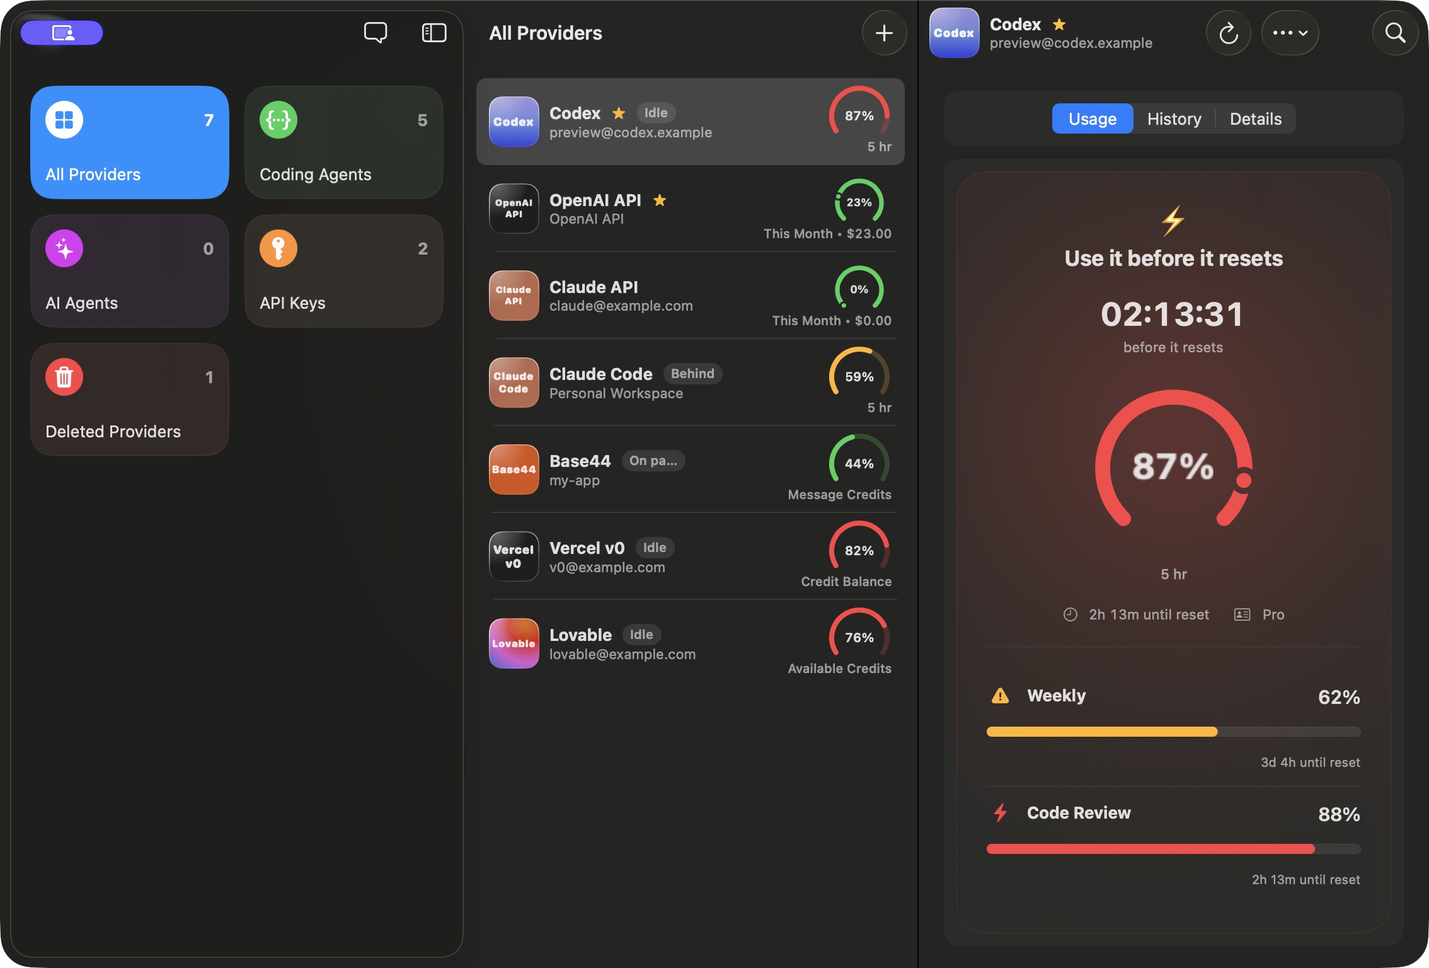Click the Coding Agents green braces icon
This screenshot has height=968, width=1429.
click(x=278, y=120)
